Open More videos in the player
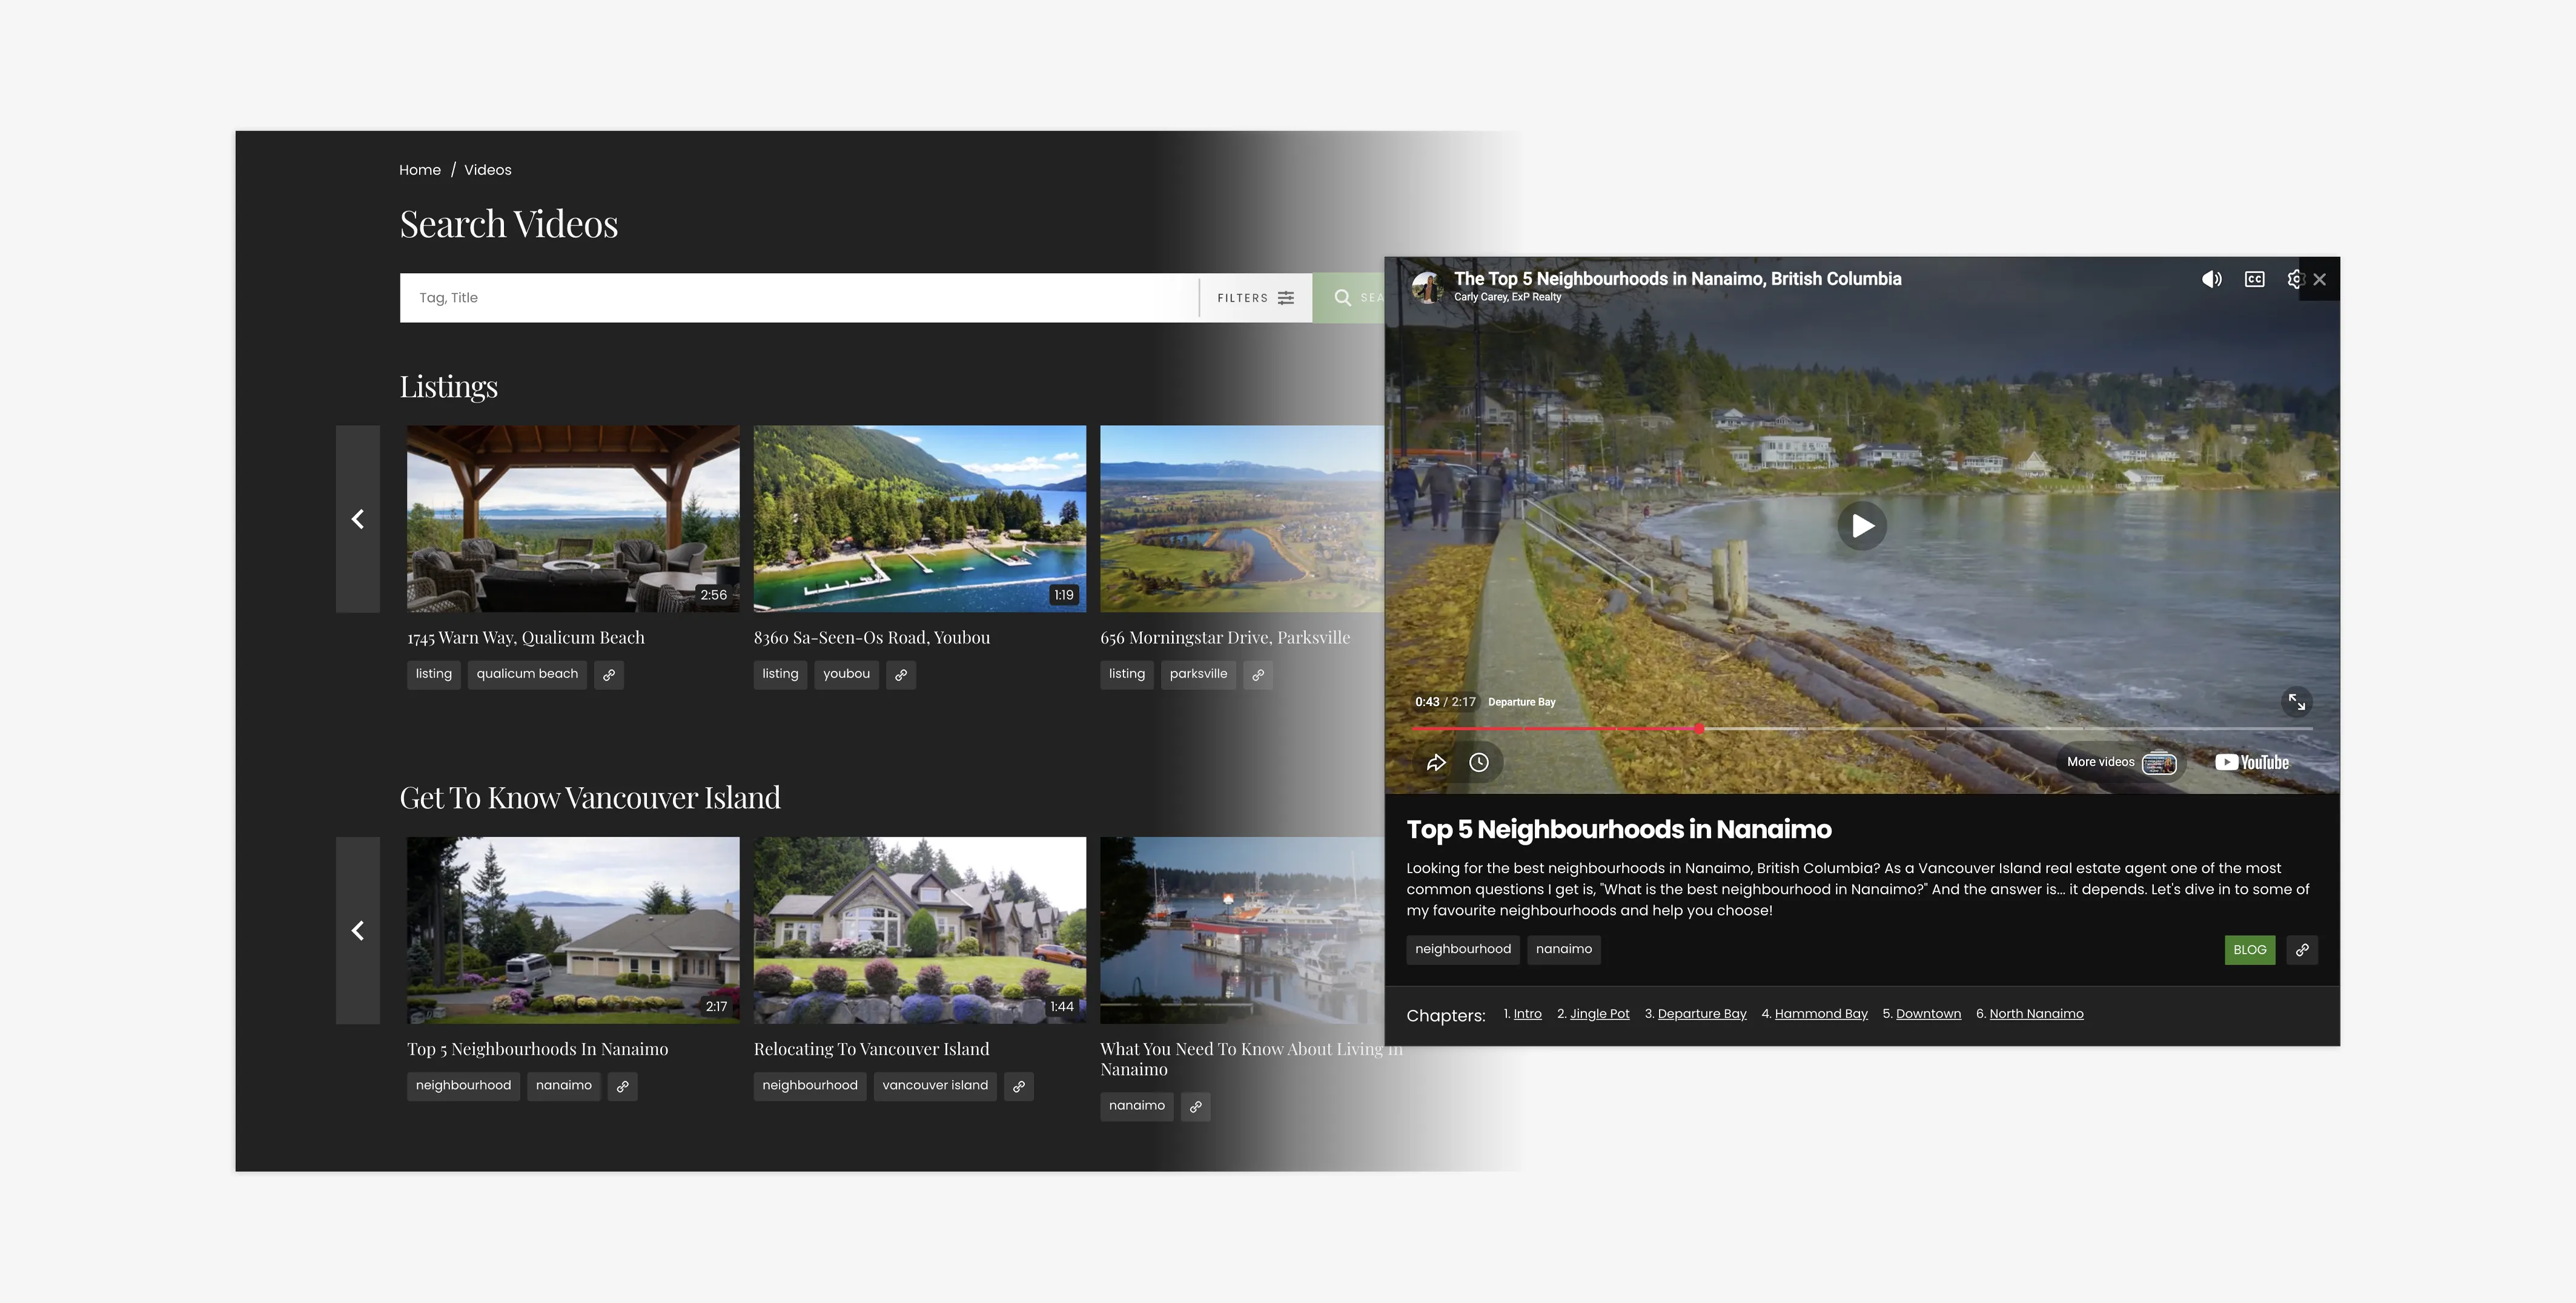 tap(2121, 762)
